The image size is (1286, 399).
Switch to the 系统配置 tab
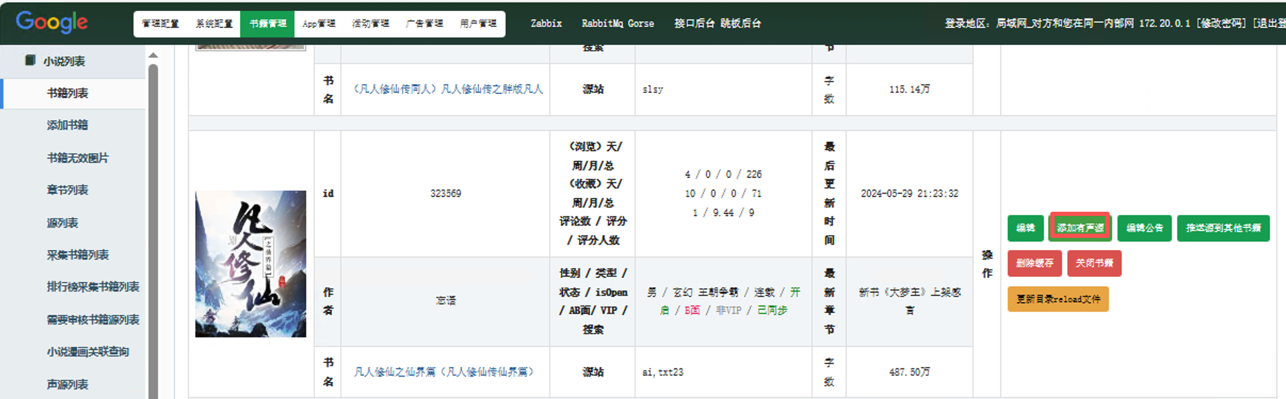[214, 24]
